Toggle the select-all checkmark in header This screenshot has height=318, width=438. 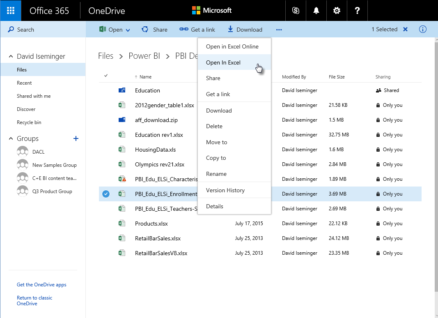click(106, 76)
